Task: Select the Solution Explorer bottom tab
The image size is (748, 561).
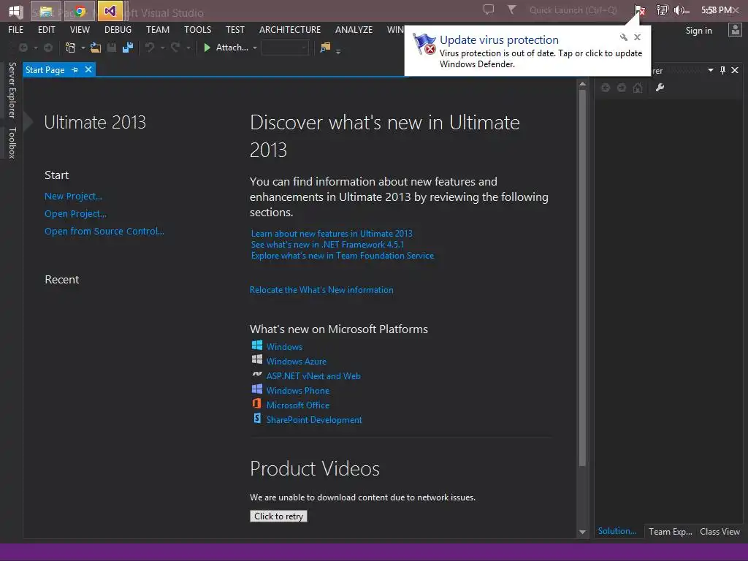Action: [x=617, y=531]
